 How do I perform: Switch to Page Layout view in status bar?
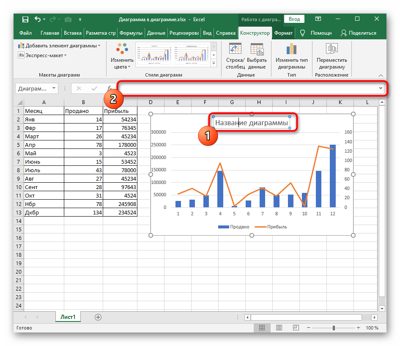(279, 328)
